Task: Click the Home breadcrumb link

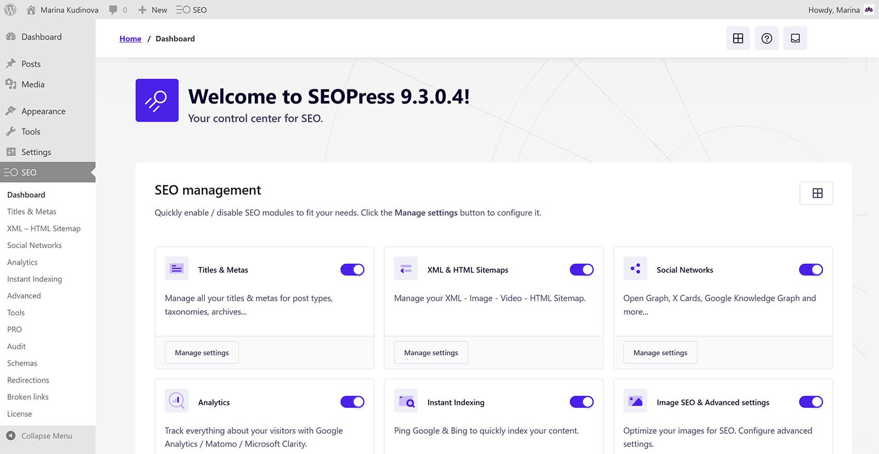Action: [x=130, y=39]
